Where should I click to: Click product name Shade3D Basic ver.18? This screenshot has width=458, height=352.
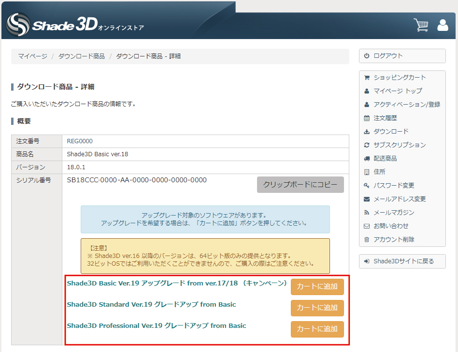pos(98,154)
